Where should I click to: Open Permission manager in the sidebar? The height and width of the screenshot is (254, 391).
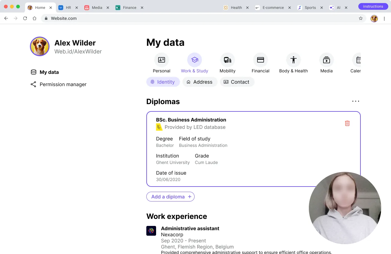(x=58, y=84)
